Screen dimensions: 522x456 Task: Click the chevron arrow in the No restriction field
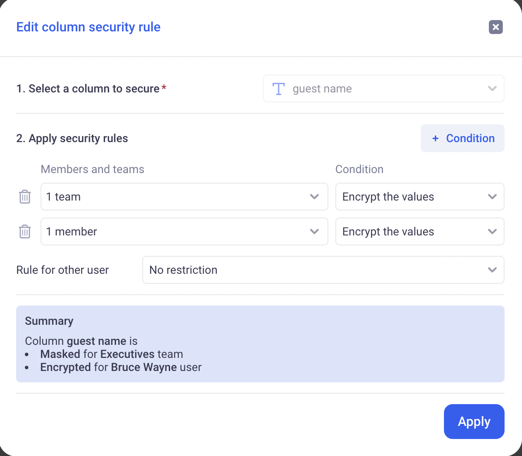click(x=492, y=270)
